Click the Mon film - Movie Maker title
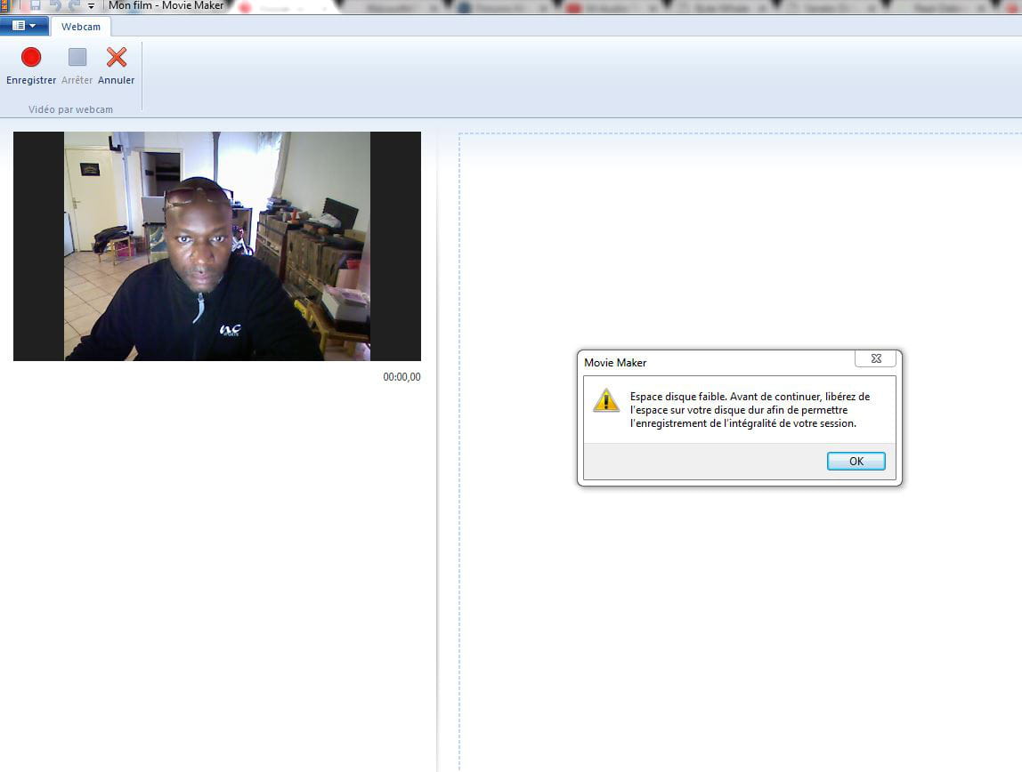 (166, 5)
